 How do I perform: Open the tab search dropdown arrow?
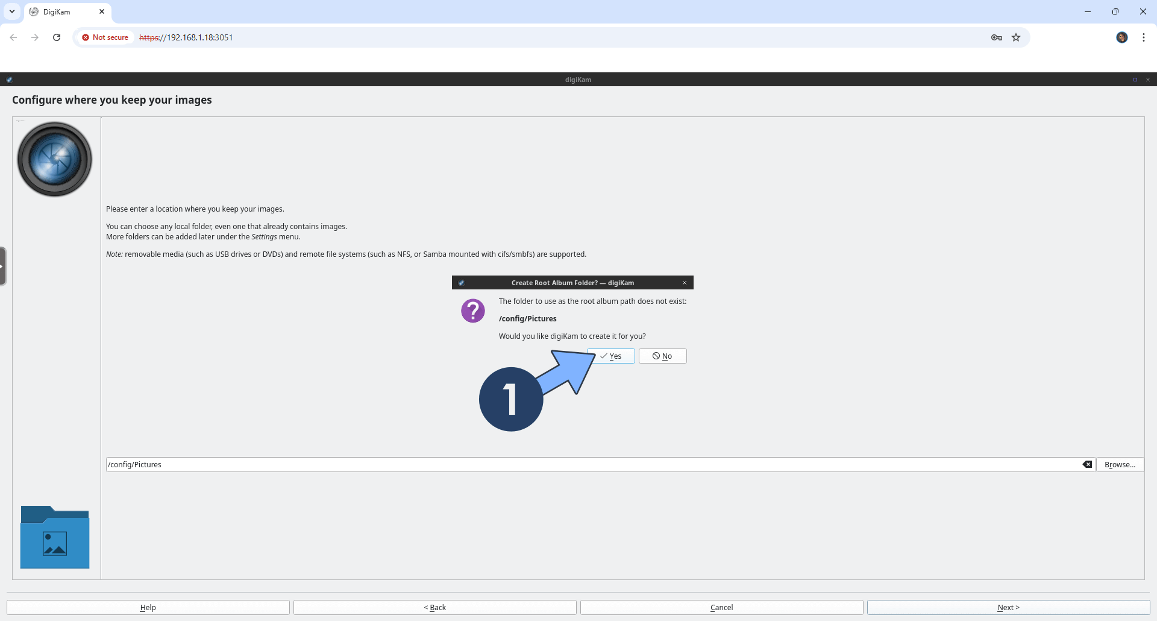pos(11,11)
